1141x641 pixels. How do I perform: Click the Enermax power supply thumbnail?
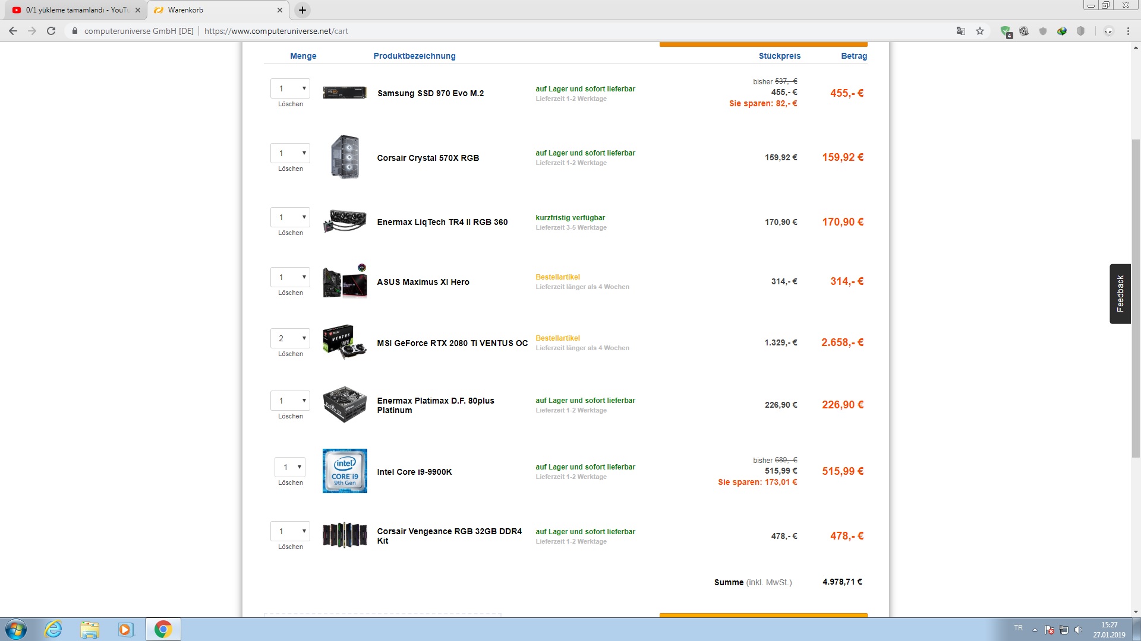tap(345, 404)
